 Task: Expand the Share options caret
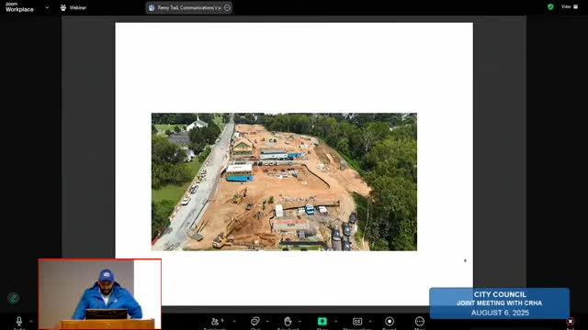tap(335, 322)
